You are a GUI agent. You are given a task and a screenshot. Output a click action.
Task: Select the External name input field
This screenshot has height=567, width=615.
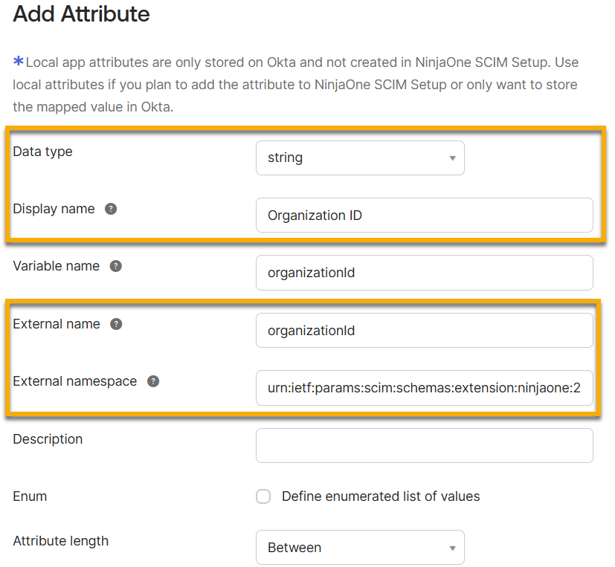click(x=424, y=330)
